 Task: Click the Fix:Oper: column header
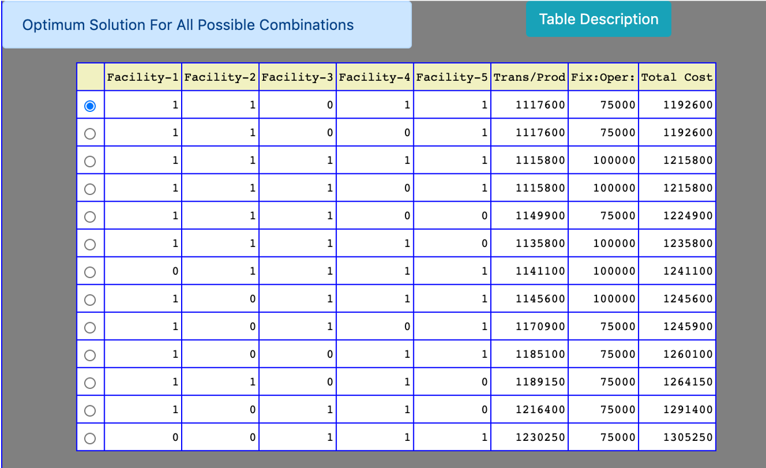tap(603, 78)
